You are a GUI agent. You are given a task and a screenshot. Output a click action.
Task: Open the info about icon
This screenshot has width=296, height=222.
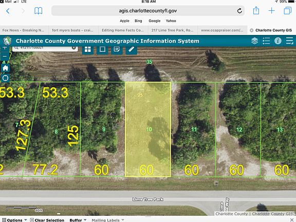coord(277,41)
